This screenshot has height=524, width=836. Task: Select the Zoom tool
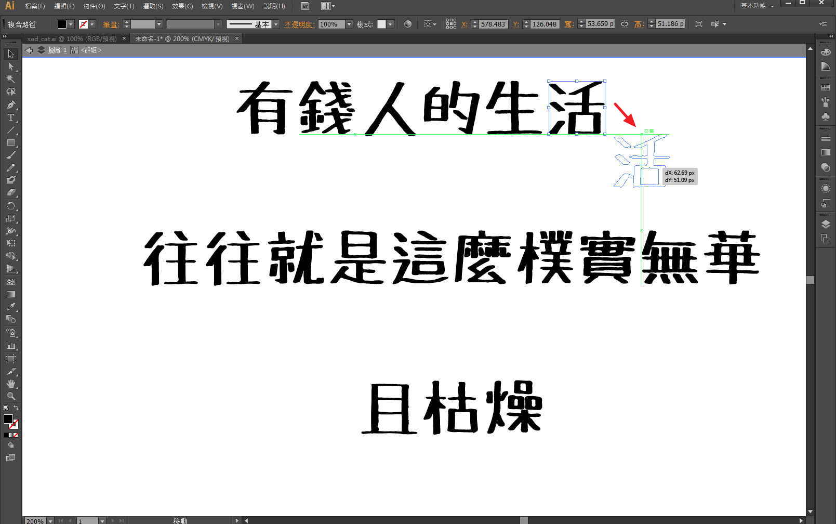click(x=11, y=396)
